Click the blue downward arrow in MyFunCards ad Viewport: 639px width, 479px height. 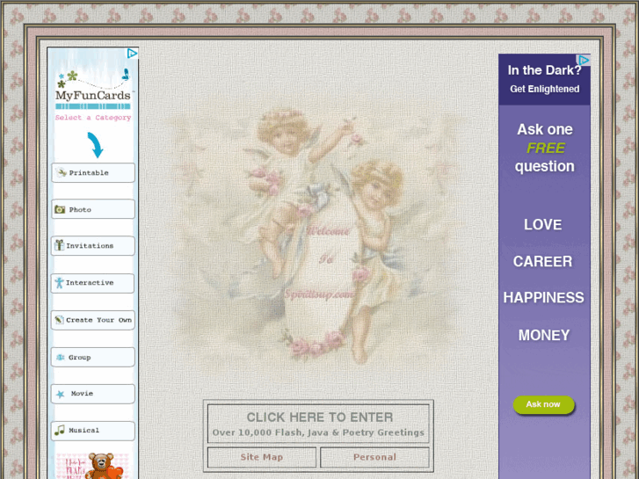coord(95,145)
